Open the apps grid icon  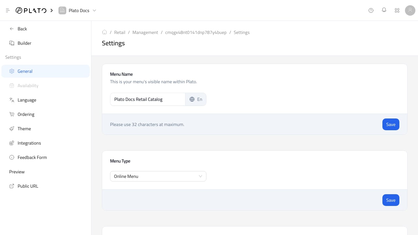397,10
